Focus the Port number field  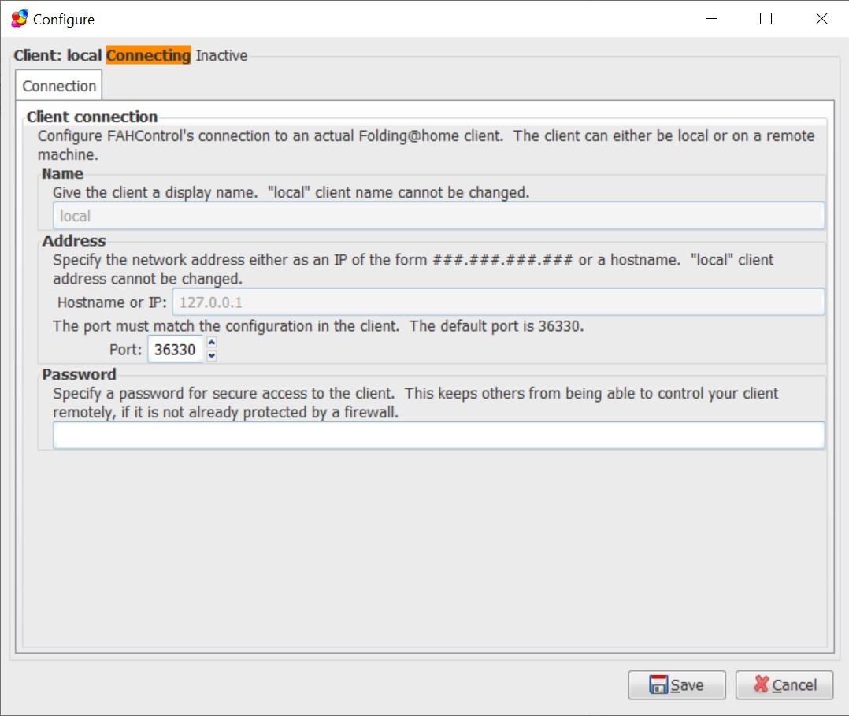click(175, 349)
